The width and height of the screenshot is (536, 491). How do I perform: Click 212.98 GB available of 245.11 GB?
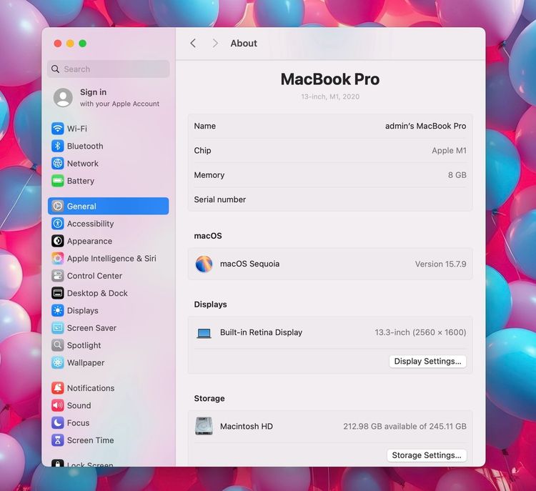point(405,427)
